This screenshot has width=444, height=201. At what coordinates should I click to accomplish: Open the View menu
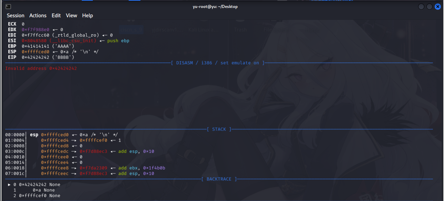(71, 16)
